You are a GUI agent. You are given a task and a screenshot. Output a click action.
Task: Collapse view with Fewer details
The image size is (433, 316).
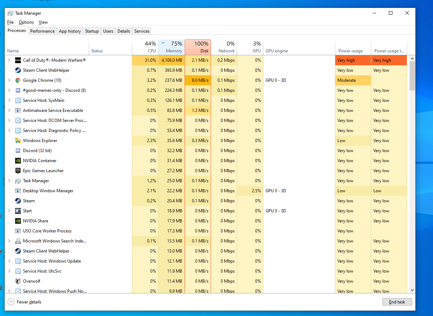click(24, 302)
